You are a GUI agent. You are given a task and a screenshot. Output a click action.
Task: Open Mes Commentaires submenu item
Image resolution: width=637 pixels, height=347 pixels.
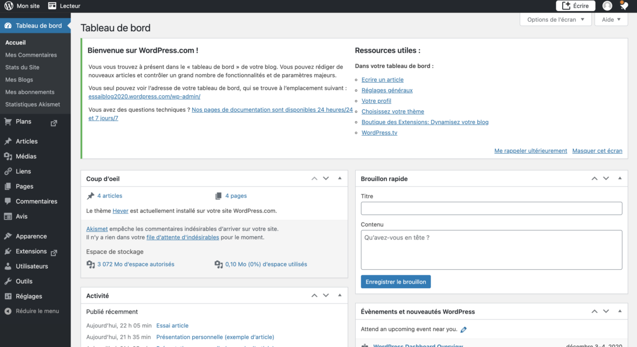pos(31,55)
